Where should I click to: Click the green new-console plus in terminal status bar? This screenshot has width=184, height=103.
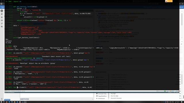[165, 91]
